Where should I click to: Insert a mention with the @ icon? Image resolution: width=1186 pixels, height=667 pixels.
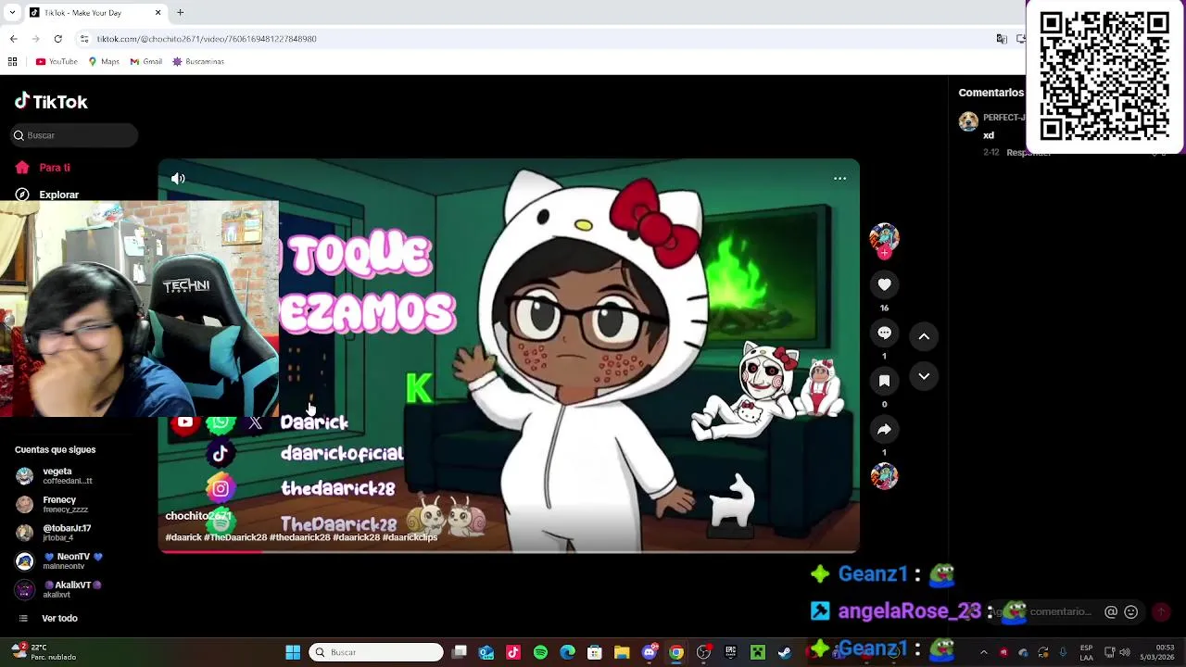1110,611
